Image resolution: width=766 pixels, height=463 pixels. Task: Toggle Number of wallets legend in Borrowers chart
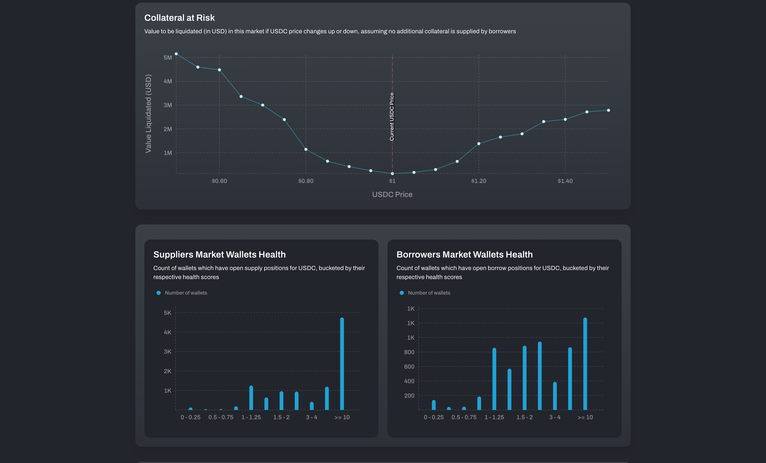[x=429, y=293]
